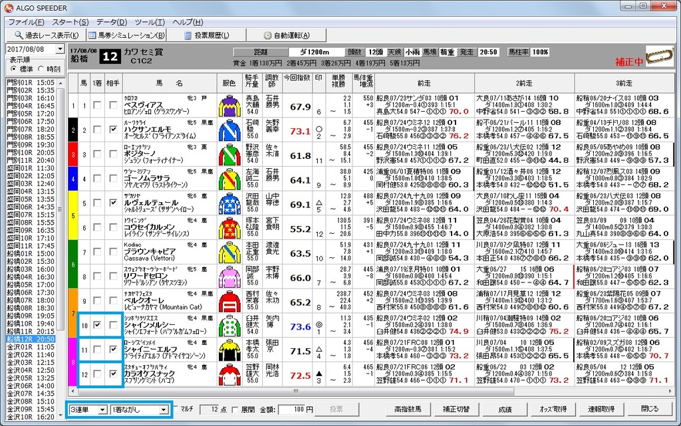This screenshot has width=681, height=426.
Task: Click the jockey silks icon for シャインメルシー
Action: click(x=229, y=325)
